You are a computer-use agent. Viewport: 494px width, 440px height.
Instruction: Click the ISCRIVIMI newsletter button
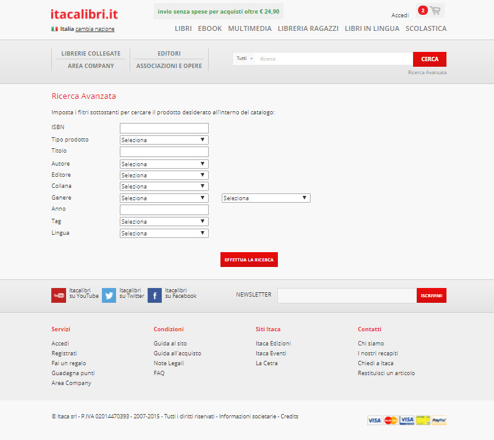click(432, 295)
